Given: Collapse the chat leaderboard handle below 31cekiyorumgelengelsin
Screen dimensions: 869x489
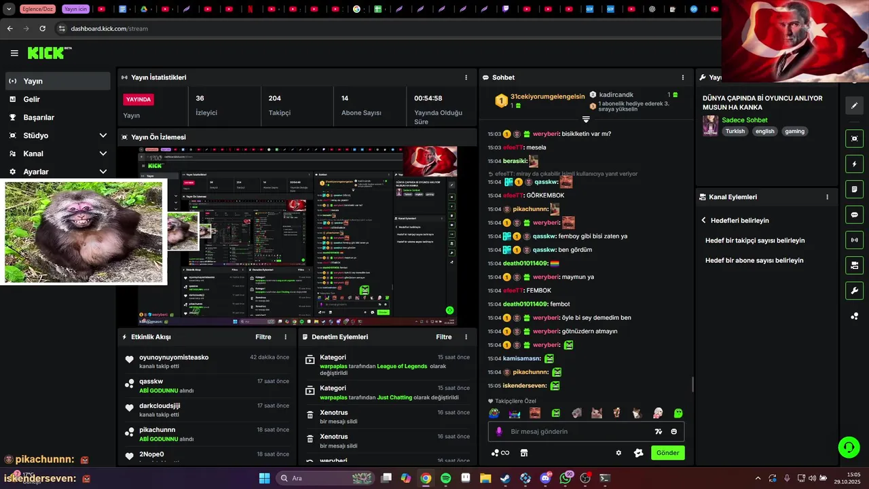Looking at the screenshot, I should [586, 120].
